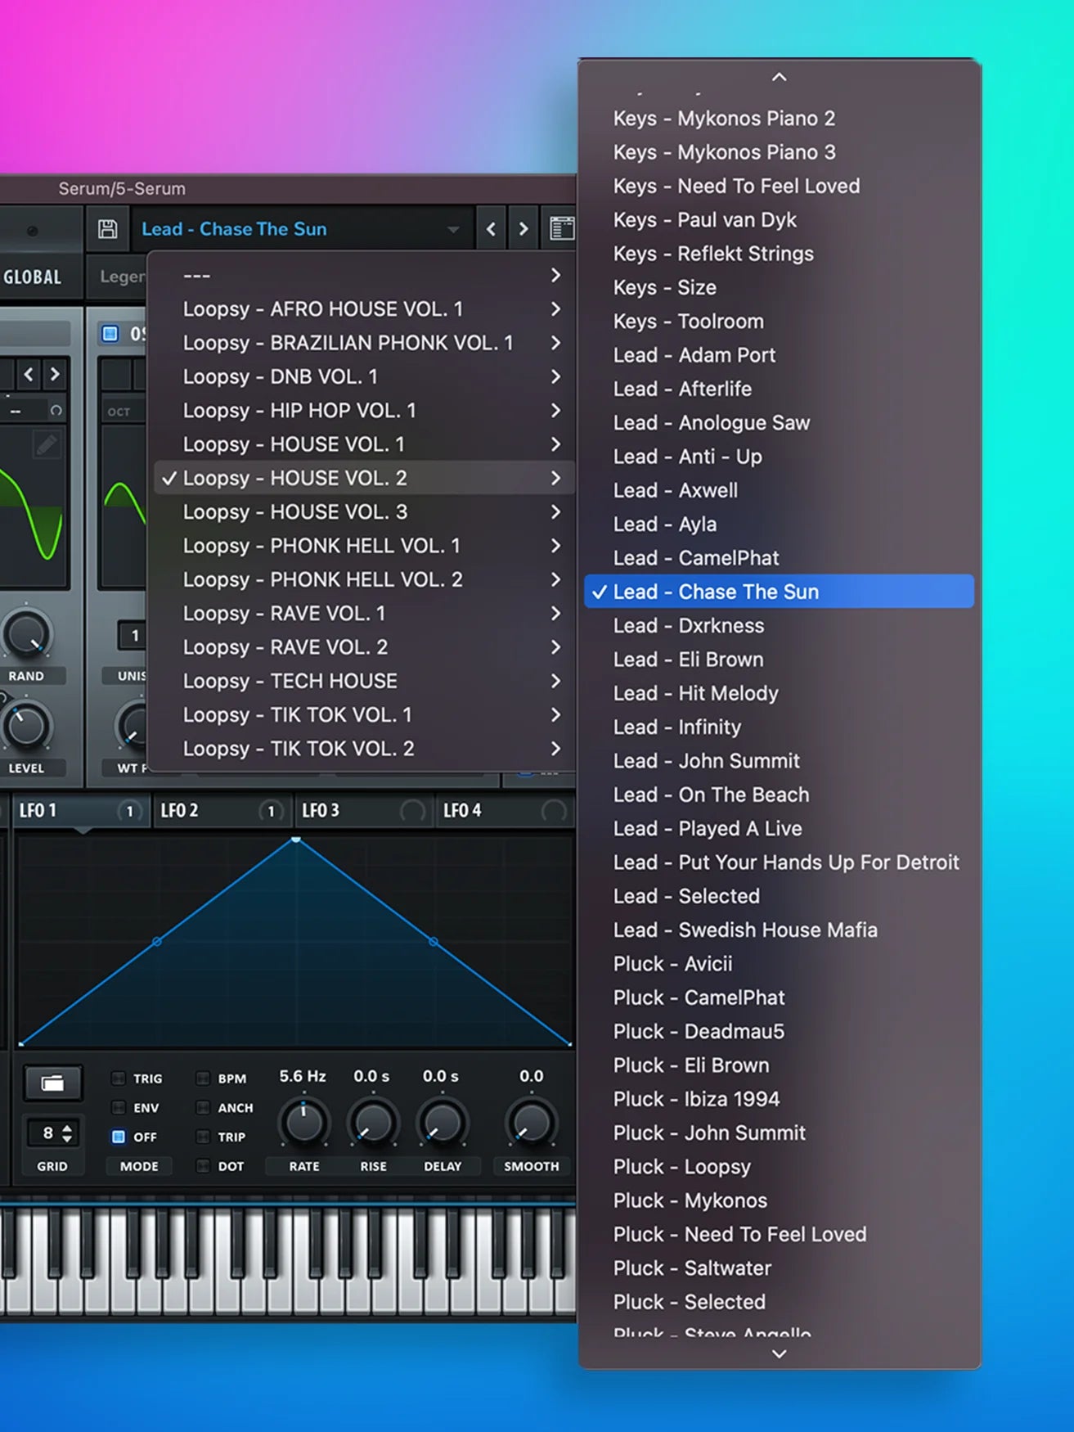1074x1432 pixels.
Task: Go to previous preset with left arrow
Action: point(491,229)
